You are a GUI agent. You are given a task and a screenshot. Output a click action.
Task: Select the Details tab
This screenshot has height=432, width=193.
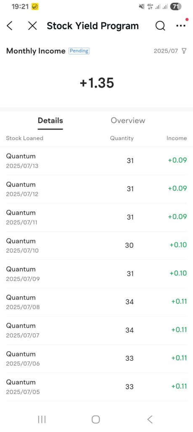point(50,120)
